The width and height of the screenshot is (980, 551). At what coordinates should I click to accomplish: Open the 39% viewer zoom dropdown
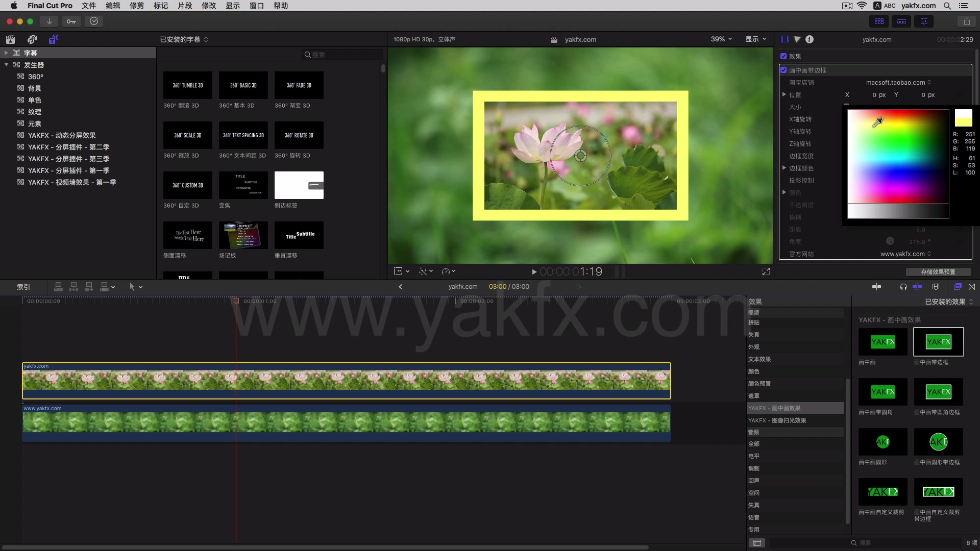pyautogui.click(x=721, y=39)
